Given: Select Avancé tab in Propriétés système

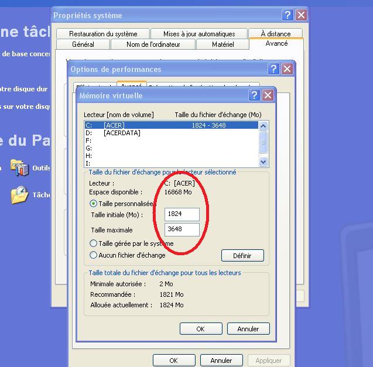Looking at the screenshot, I should point(276,43).
